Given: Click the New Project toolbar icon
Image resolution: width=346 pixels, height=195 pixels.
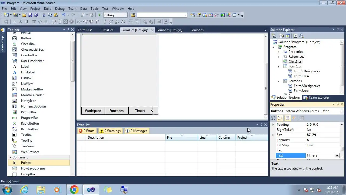Looking at the screenshot, I should click(6, 15).
